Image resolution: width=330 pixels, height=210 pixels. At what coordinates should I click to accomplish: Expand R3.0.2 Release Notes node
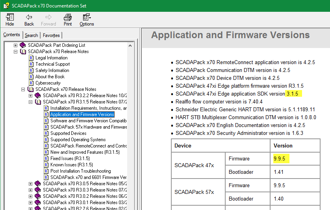click(x=31, y=196)
